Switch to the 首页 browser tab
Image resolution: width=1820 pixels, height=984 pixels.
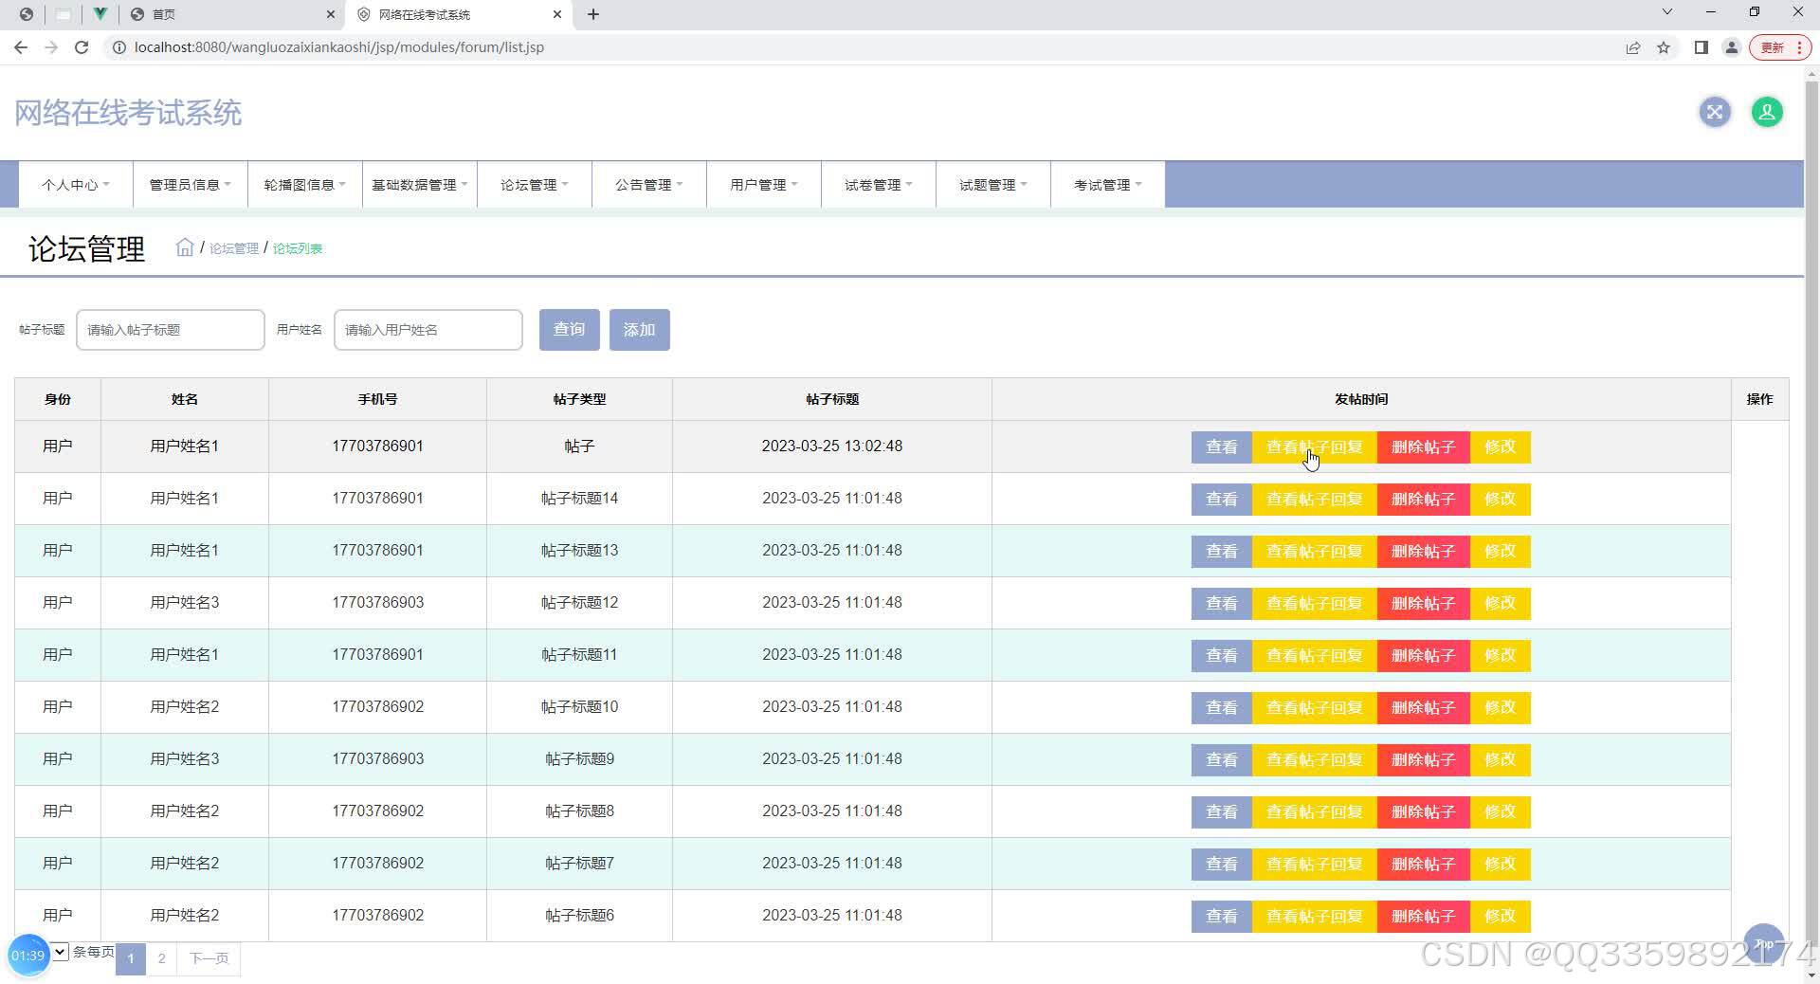pyautogui.click(x=230, y=14)
